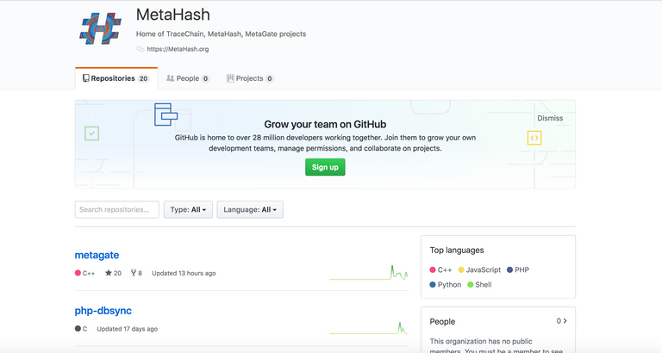Filter by C++ in Top languages
The image size is (662, 353).
[x=440, y=270]
